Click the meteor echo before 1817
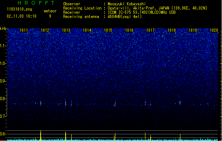Viewport: 222px width, 141px height. (x=145, y=103)
